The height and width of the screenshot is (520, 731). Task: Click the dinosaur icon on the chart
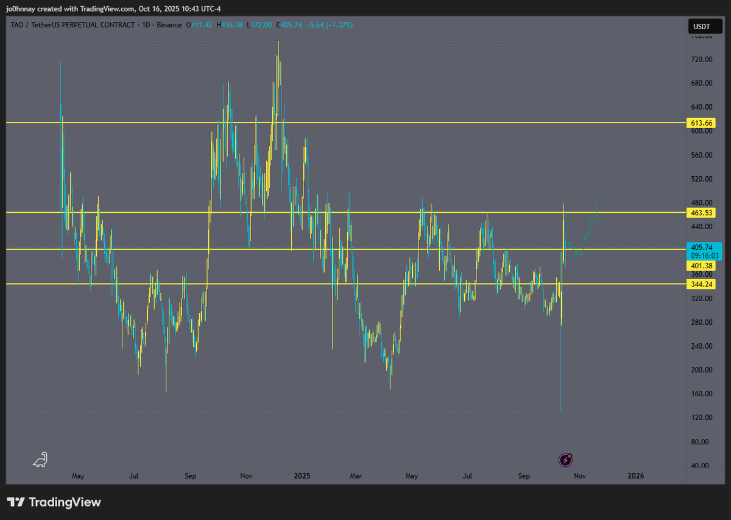(40, 460)
